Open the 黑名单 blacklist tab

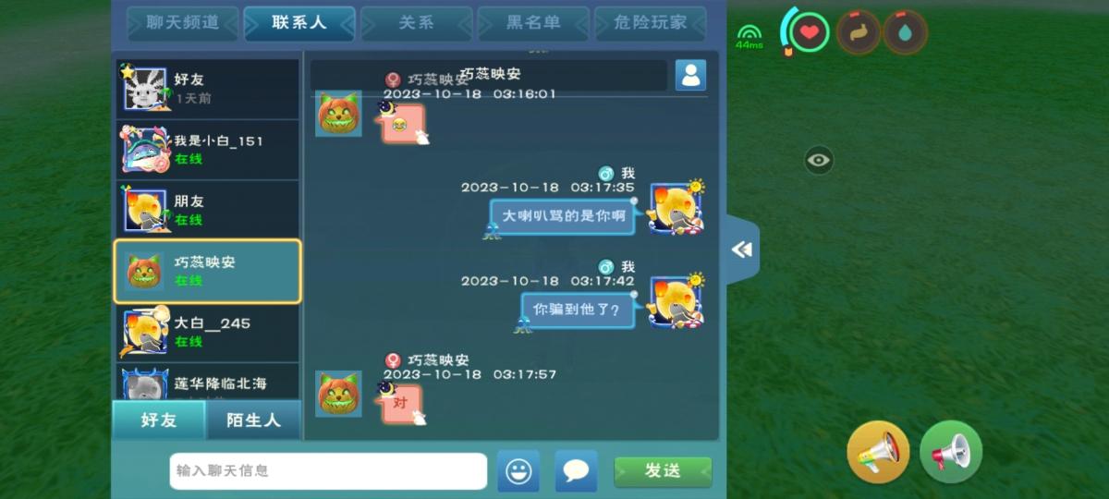pos(533,23)
